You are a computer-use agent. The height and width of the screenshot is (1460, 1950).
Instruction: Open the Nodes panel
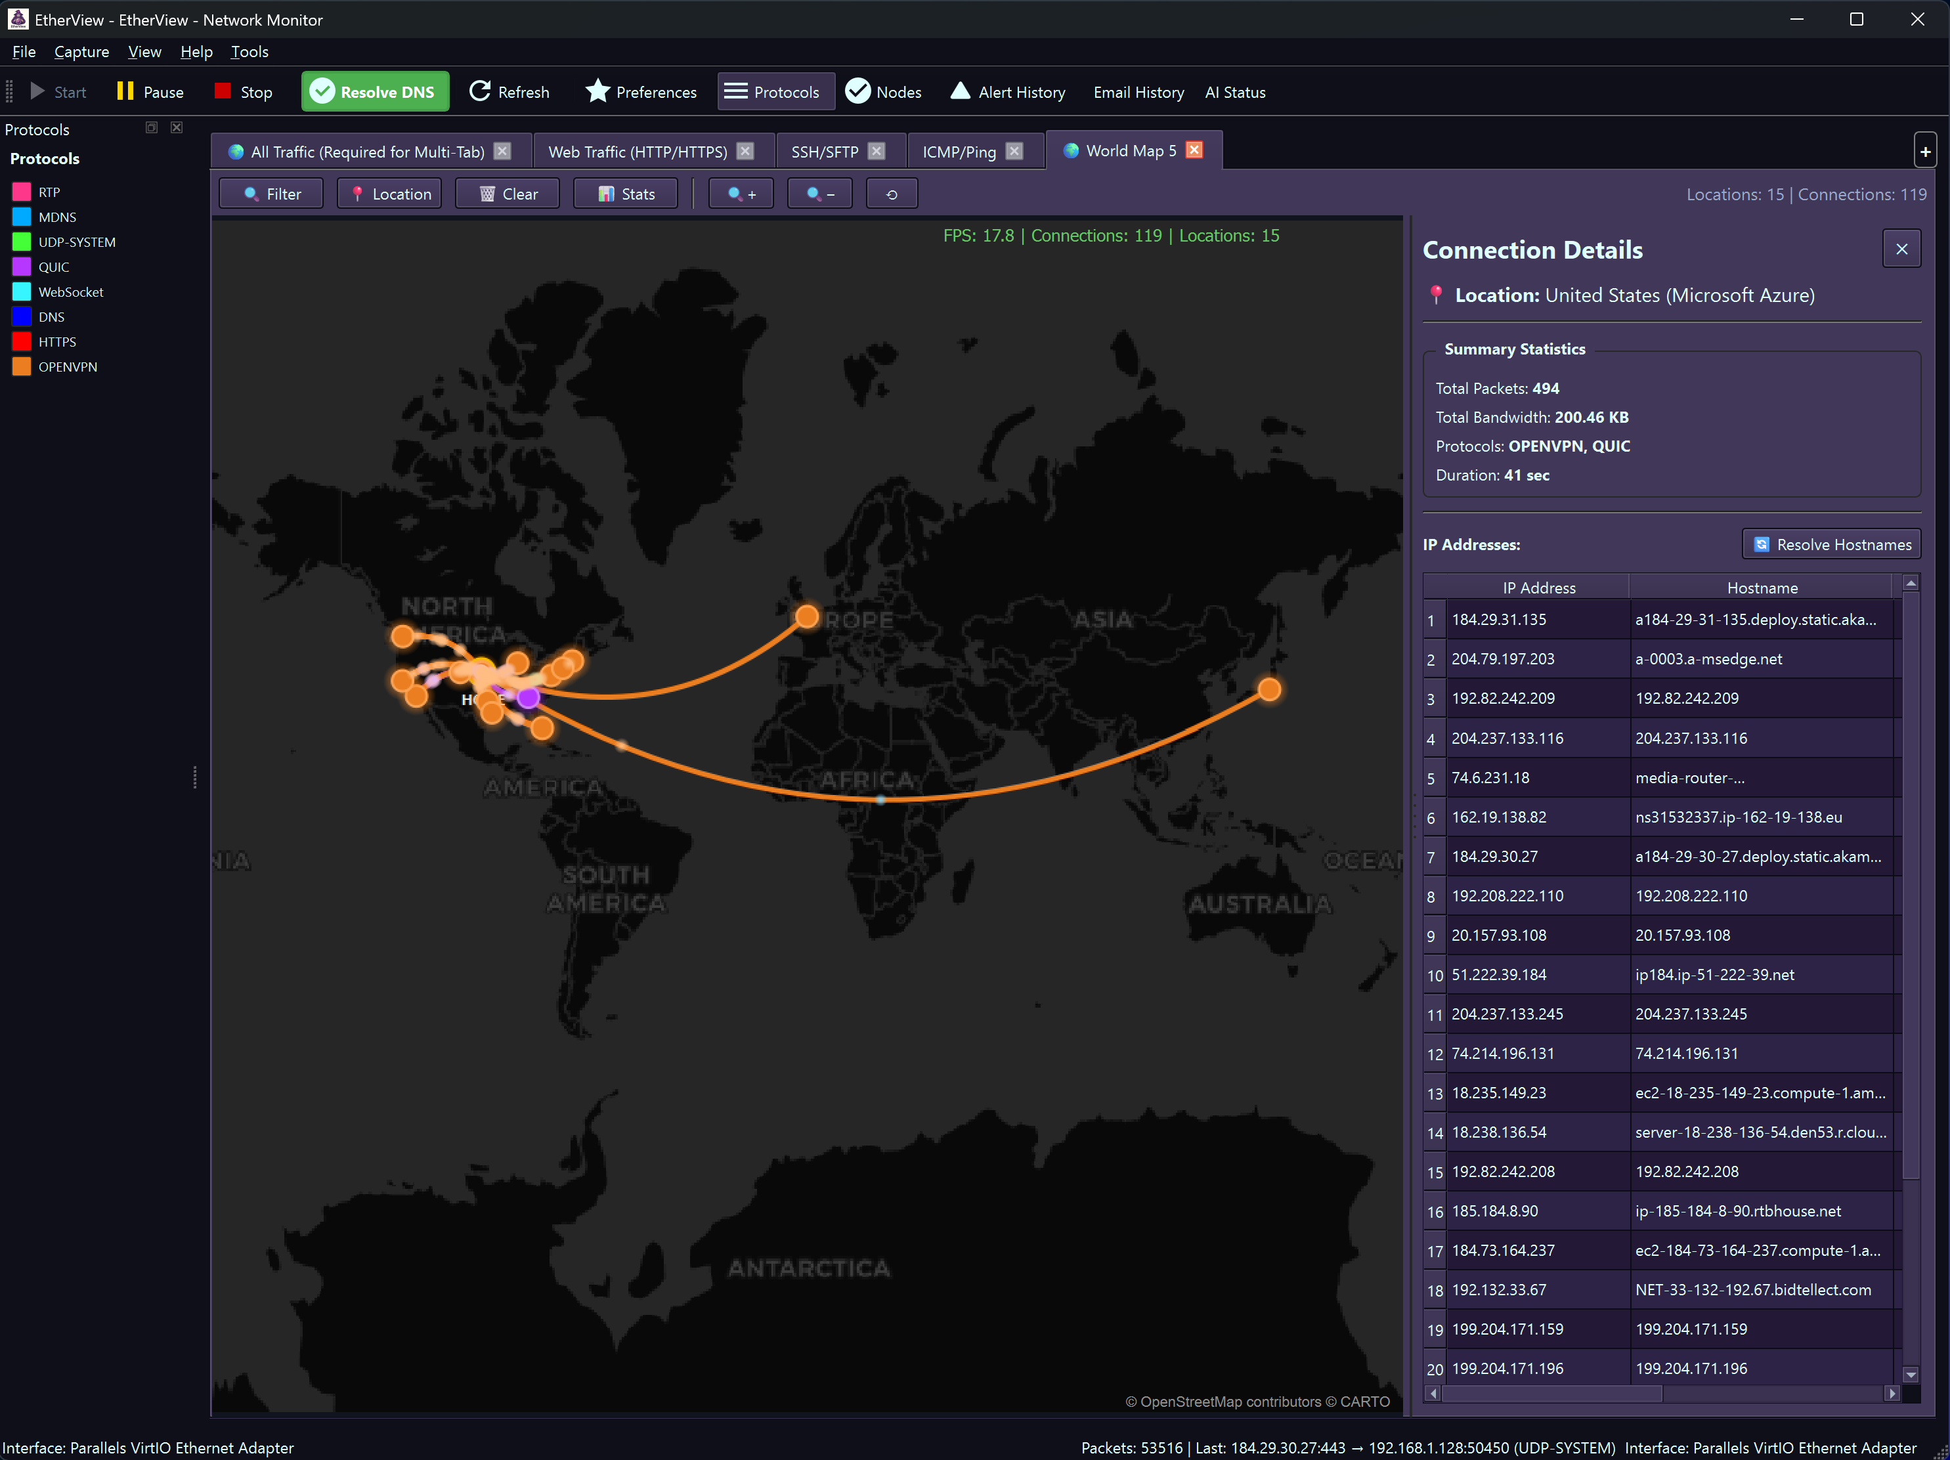coord(882,91)
